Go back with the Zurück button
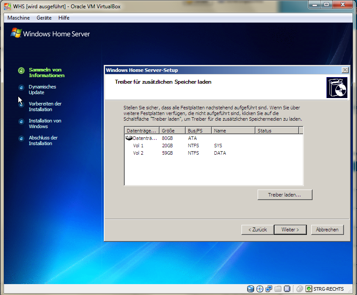This screenshot has height=295, width=357. [x=258, y=230]
